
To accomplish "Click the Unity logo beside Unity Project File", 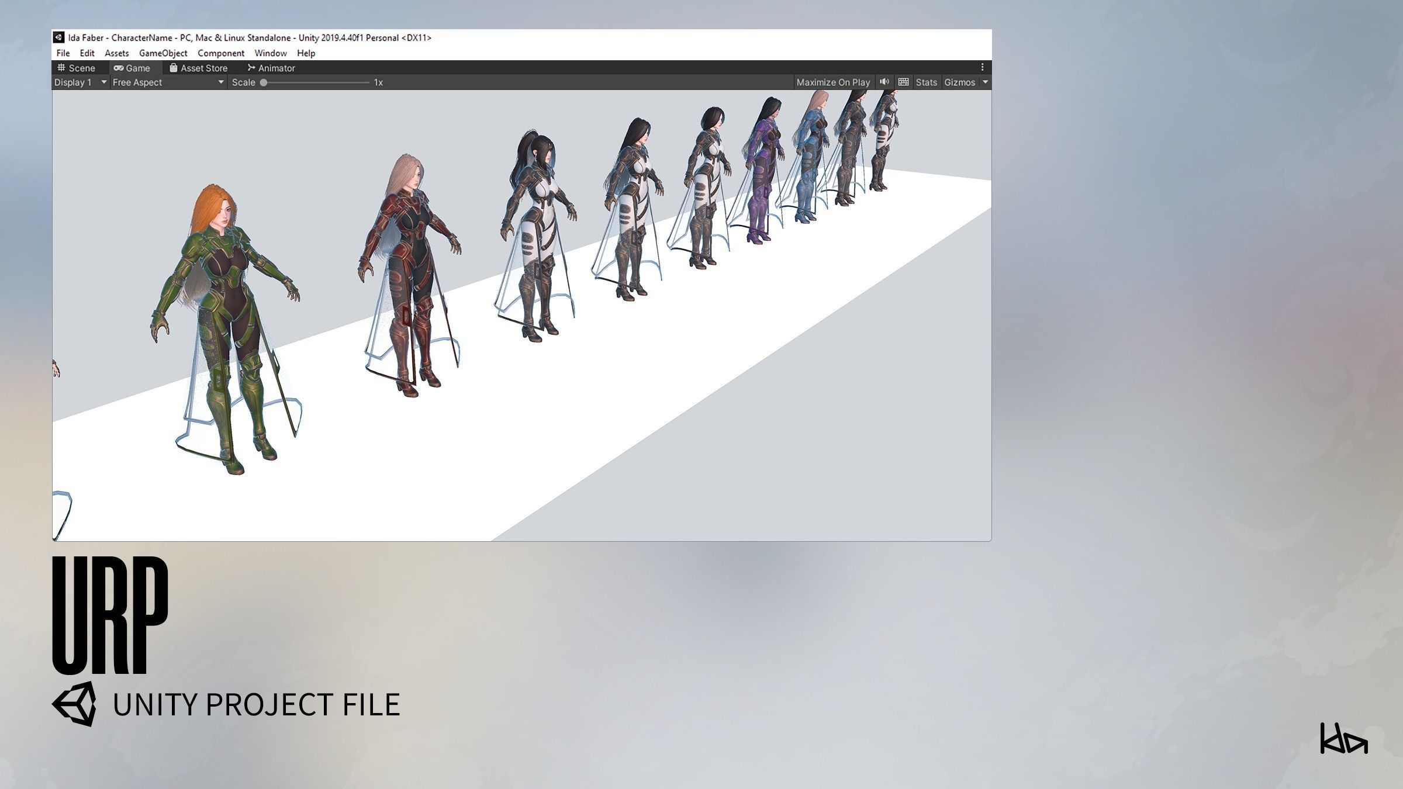I will tap(74, 704).
